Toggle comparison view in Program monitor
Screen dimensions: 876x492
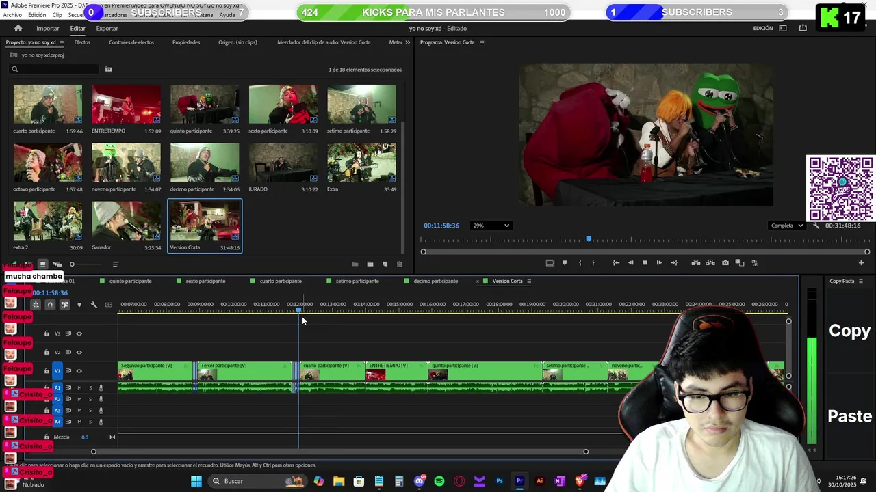740,263
